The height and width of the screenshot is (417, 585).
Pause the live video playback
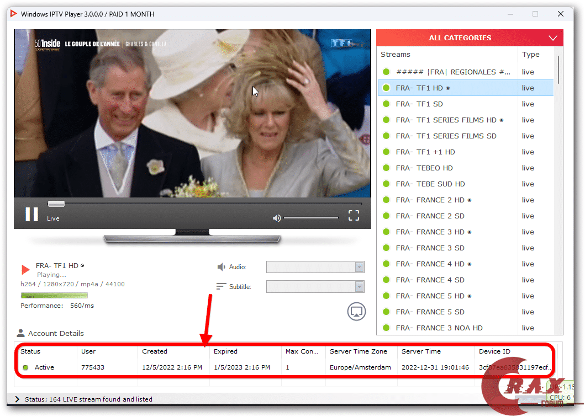(x=31, y=214)
